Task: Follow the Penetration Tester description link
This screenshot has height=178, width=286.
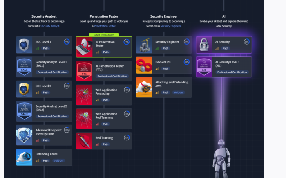Action: coord(105,26)
